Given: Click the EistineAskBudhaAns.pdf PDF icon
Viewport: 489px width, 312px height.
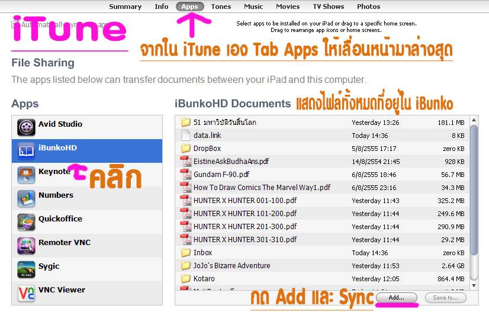Looking at the screenshot, I should tap(186, 161).
